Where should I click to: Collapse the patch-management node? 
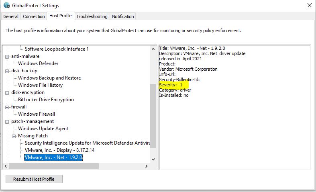click(x=7, y=121)
